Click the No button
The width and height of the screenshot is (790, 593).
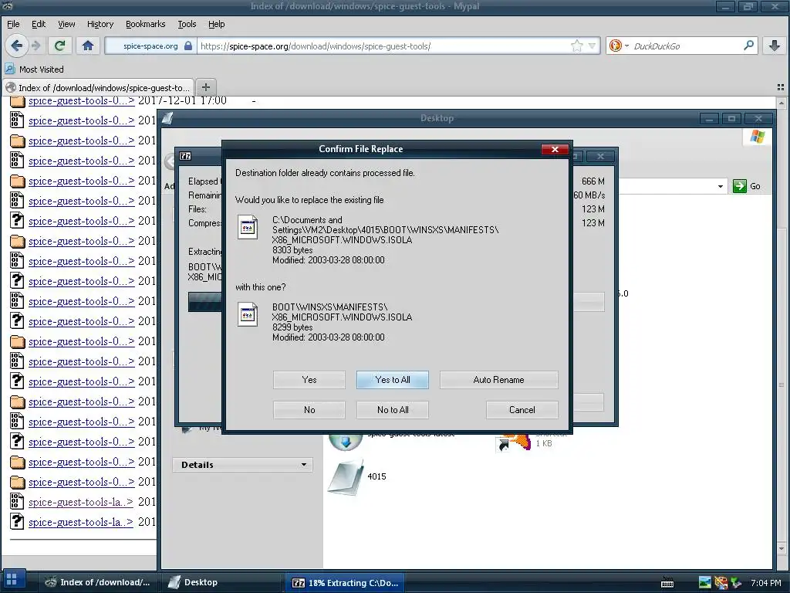[x=309, y=410]
